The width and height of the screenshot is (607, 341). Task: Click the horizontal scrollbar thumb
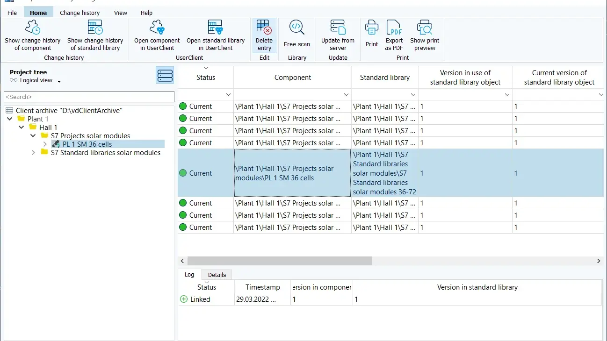point(280,261)
